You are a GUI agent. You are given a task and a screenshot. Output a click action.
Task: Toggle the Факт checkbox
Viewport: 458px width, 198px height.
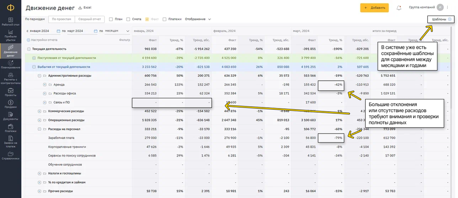tap(147, 19)
